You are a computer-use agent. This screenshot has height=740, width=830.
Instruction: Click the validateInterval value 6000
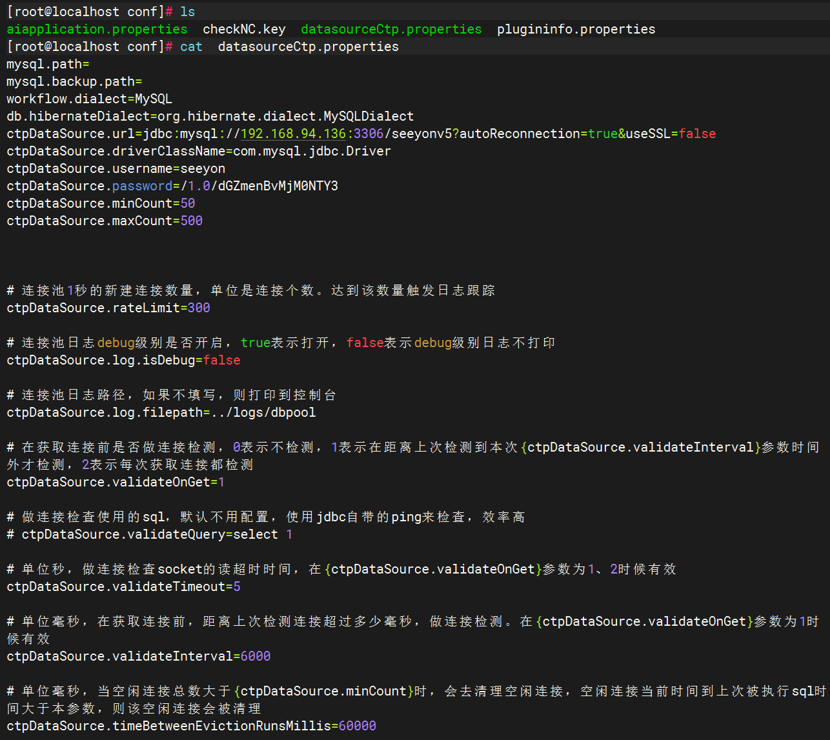[256, 656]
